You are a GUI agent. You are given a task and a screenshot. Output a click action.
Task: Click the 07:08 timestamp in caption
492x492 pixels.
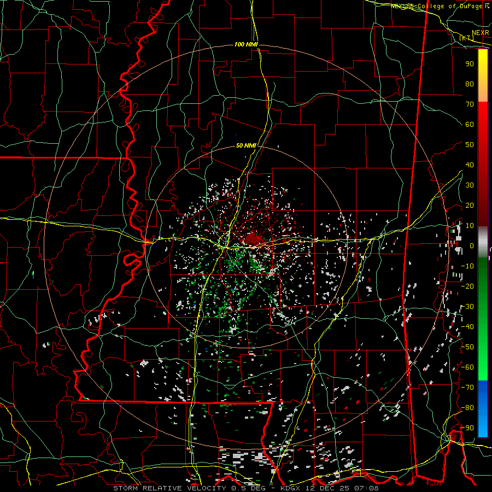[366, 488]
